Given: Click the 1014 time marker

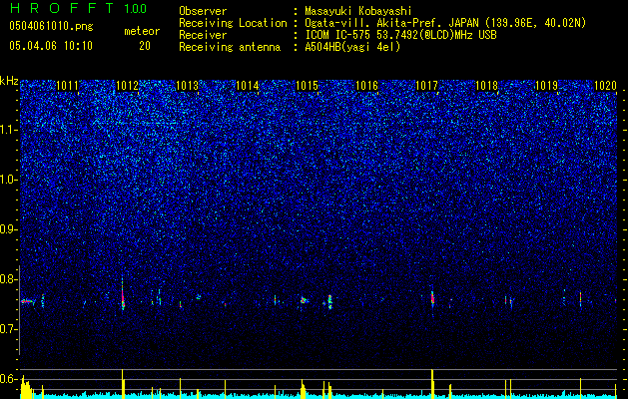Looking at the screenshot, I should point(248,85).
